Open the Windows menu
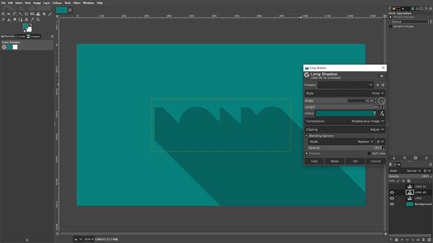Screen dimensions: 433x243 point(89,3)
